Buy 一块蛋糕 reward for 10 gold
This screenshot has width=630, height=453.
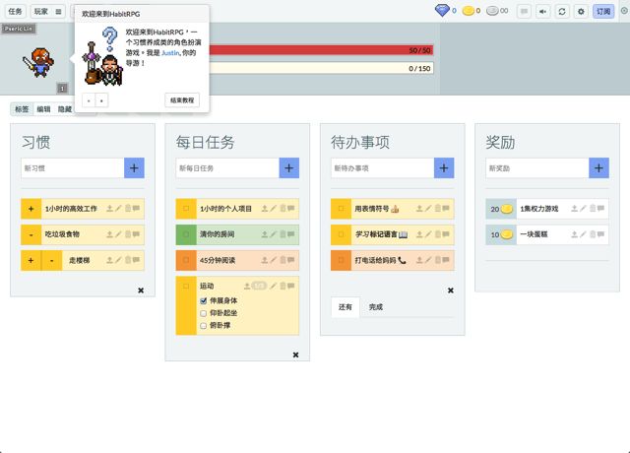[501, 234]
